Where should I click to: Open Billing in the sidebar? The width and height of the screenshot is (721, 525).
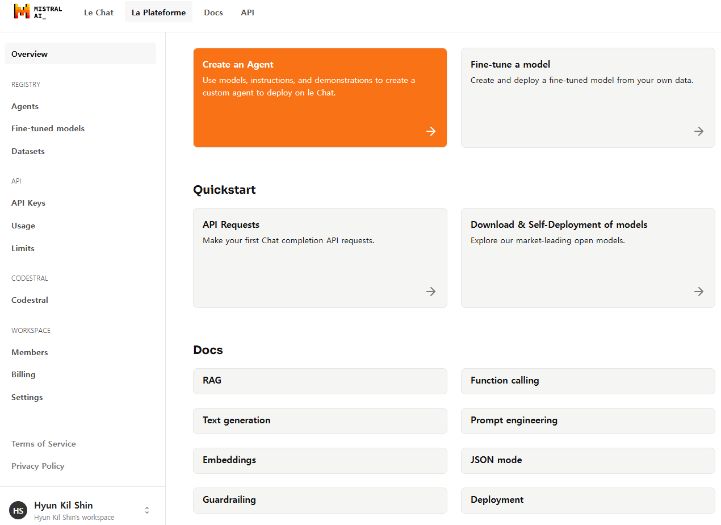point(23,374)
